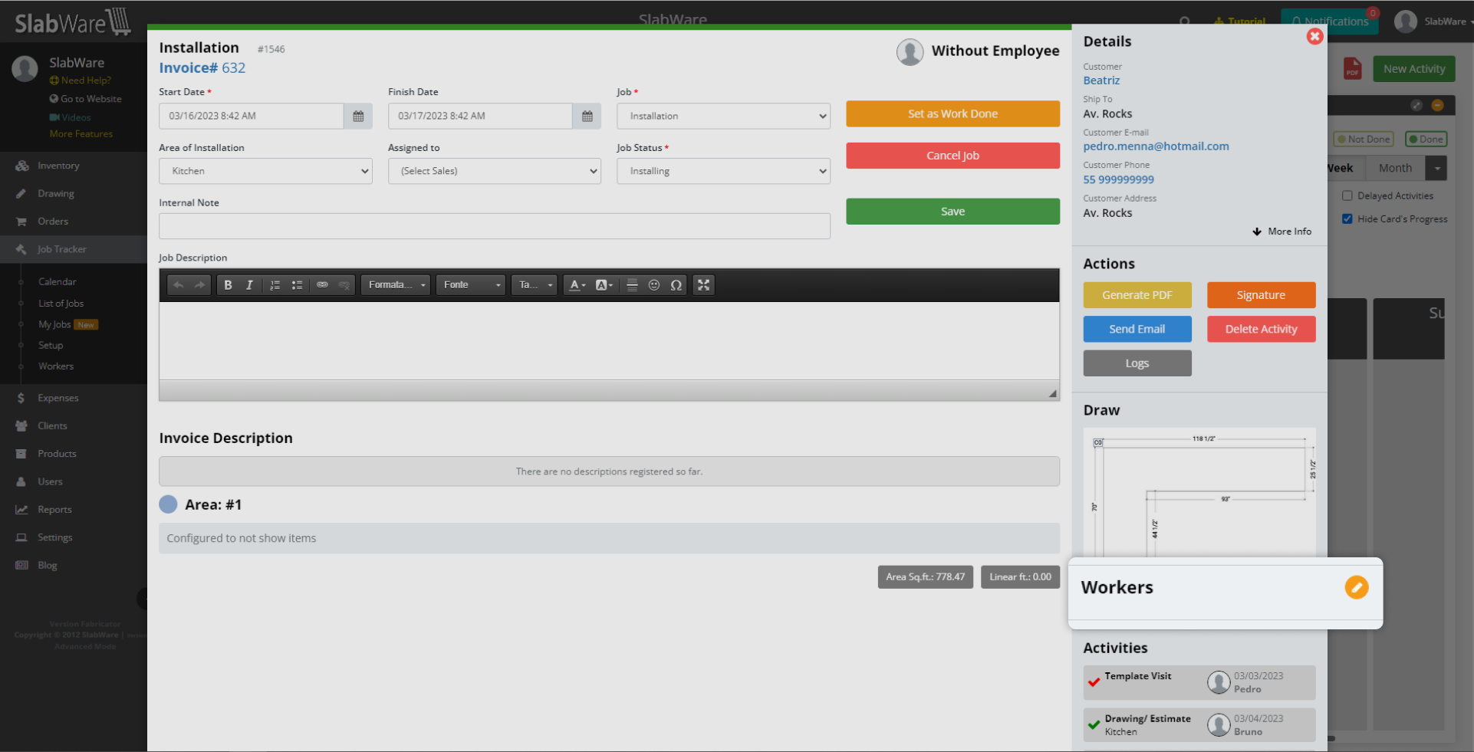The image size is (1474, 752).
Task: Open the Ta font size dropdown
Action: 535,285
